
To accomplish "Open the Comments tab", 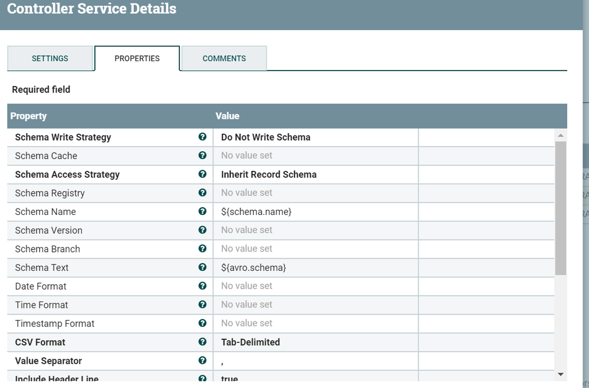I will pyautogui.click(x=224, y=58).
